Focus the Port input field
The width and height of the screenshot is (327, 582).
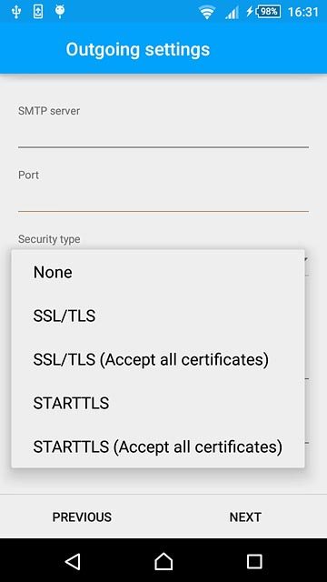pyautogui.click(x=163, y=198)
